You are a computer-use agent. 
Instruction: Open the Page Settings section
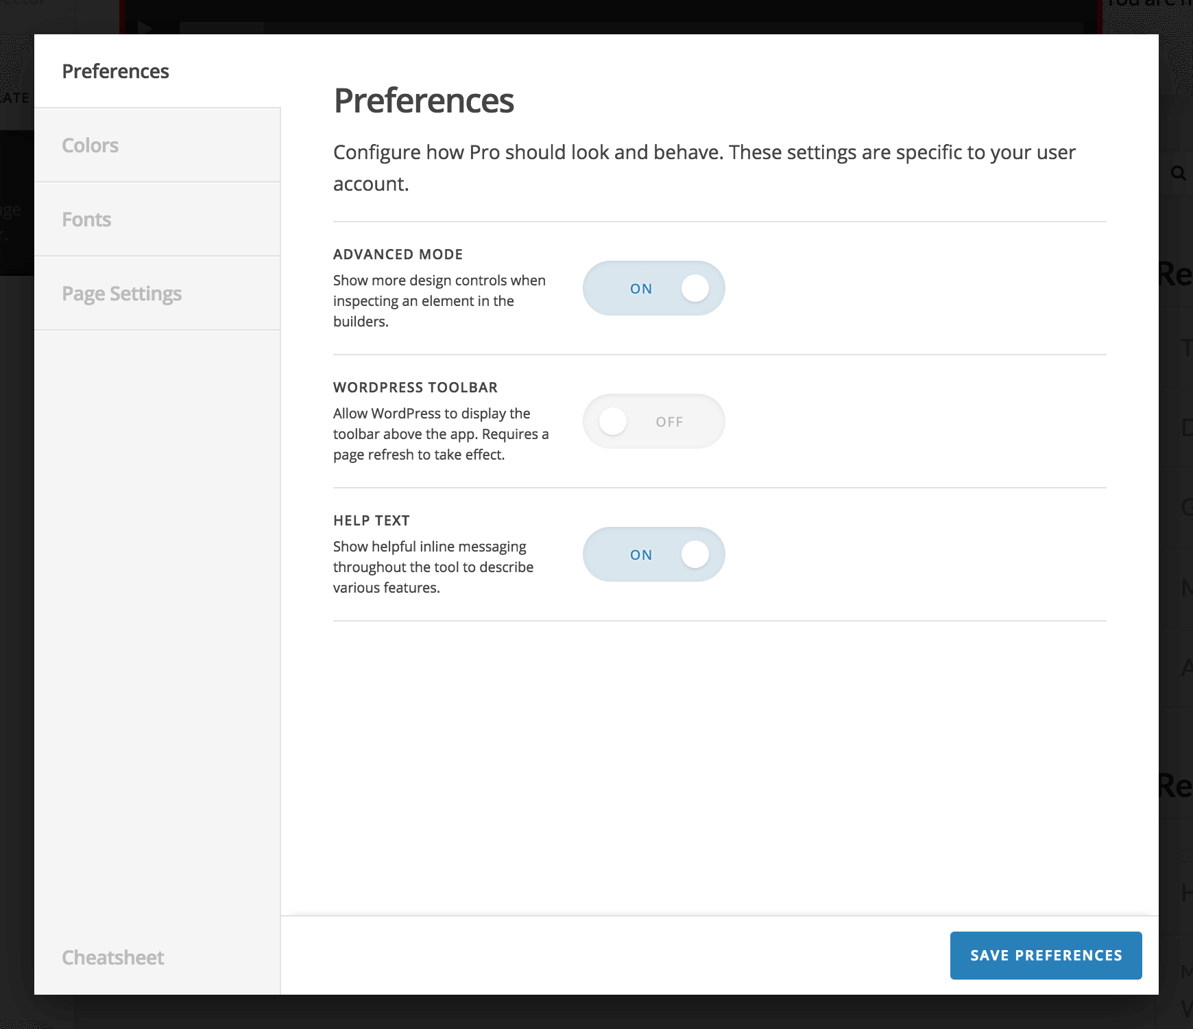pos(121,293)
